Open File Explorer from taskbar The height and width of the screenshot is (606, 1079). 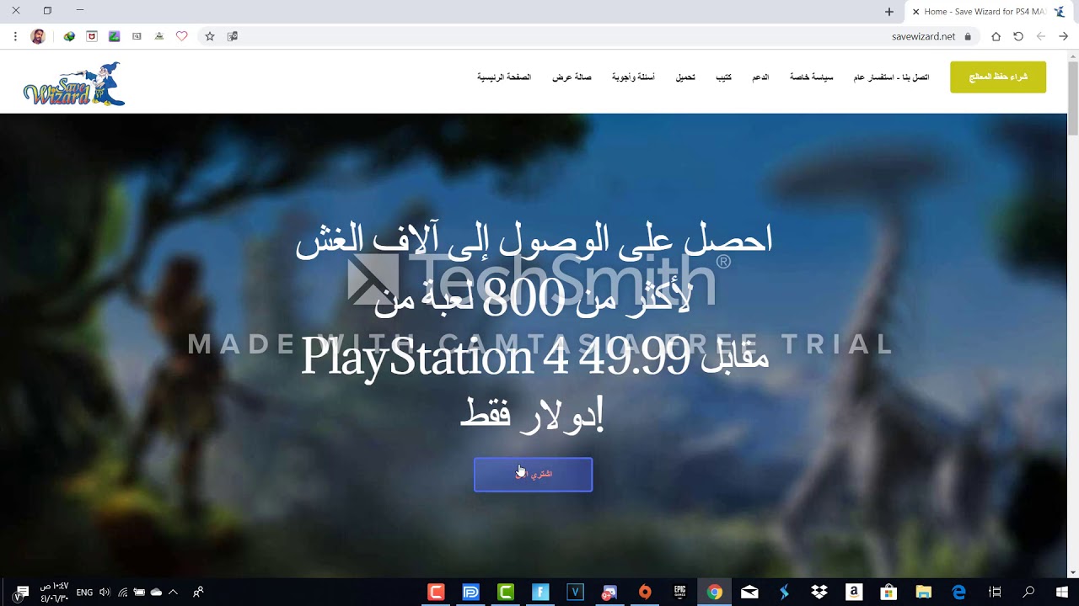(924, 593)
